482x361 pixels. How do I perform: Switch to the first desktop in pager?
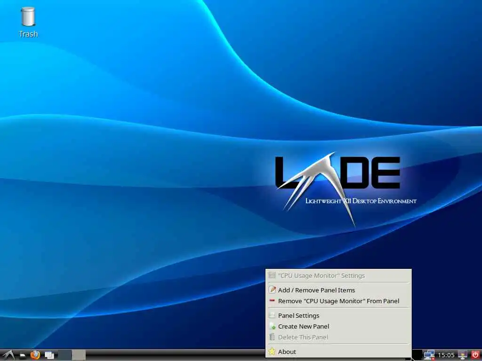(x=64, y=355)
